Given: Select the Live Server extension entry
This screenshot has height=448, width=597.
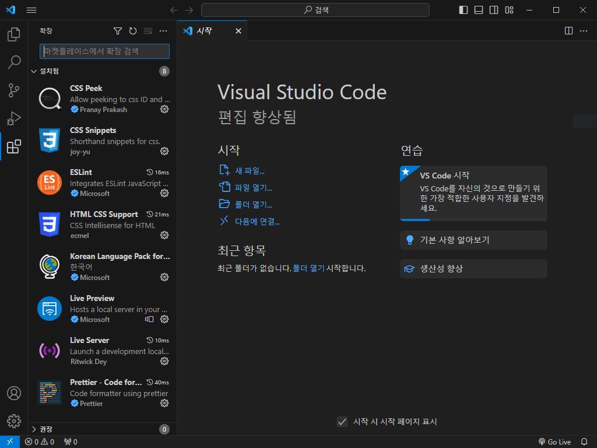Looking at the screenshot, I should [x=103, y=351].
